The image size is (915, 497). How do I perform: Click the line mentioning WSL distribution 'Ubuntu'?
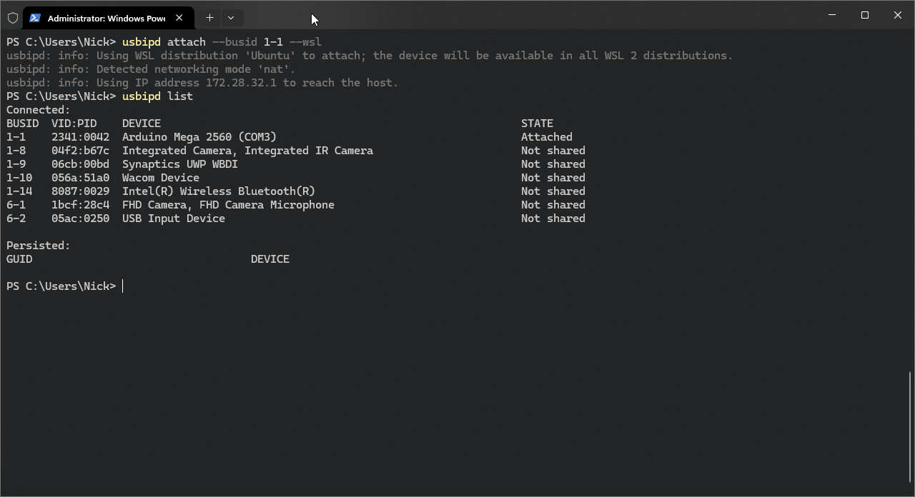370,56
